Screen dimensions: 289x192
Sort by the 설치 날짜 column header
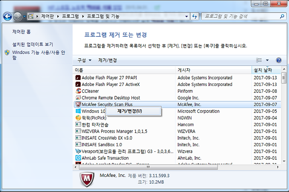click(x=266, y=70)
